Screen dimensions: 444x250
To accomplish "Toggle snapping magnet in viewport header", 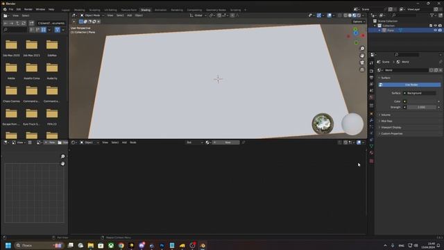I will click(x=219, y=15).
